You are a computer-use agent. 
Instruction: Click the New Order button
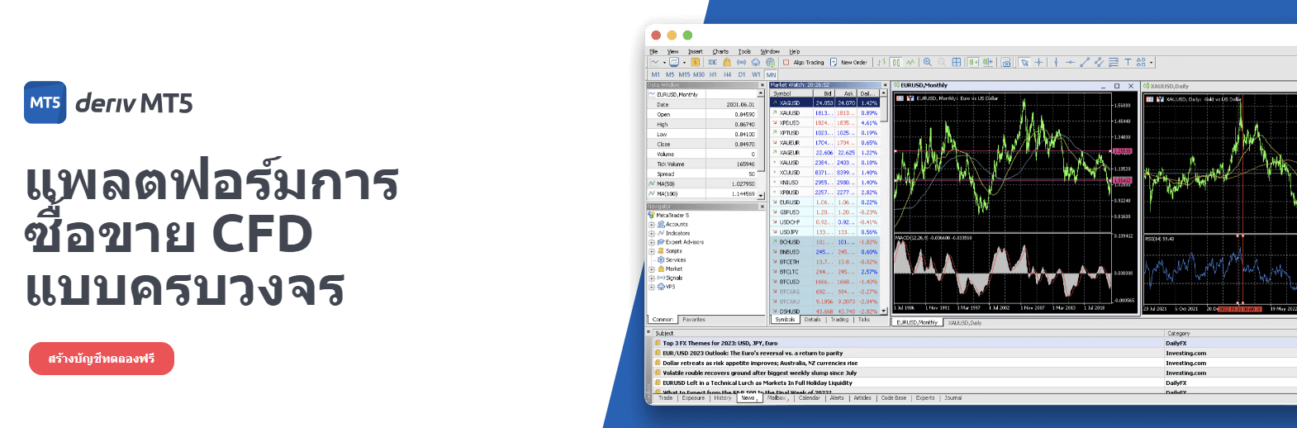tap(848, 62)
